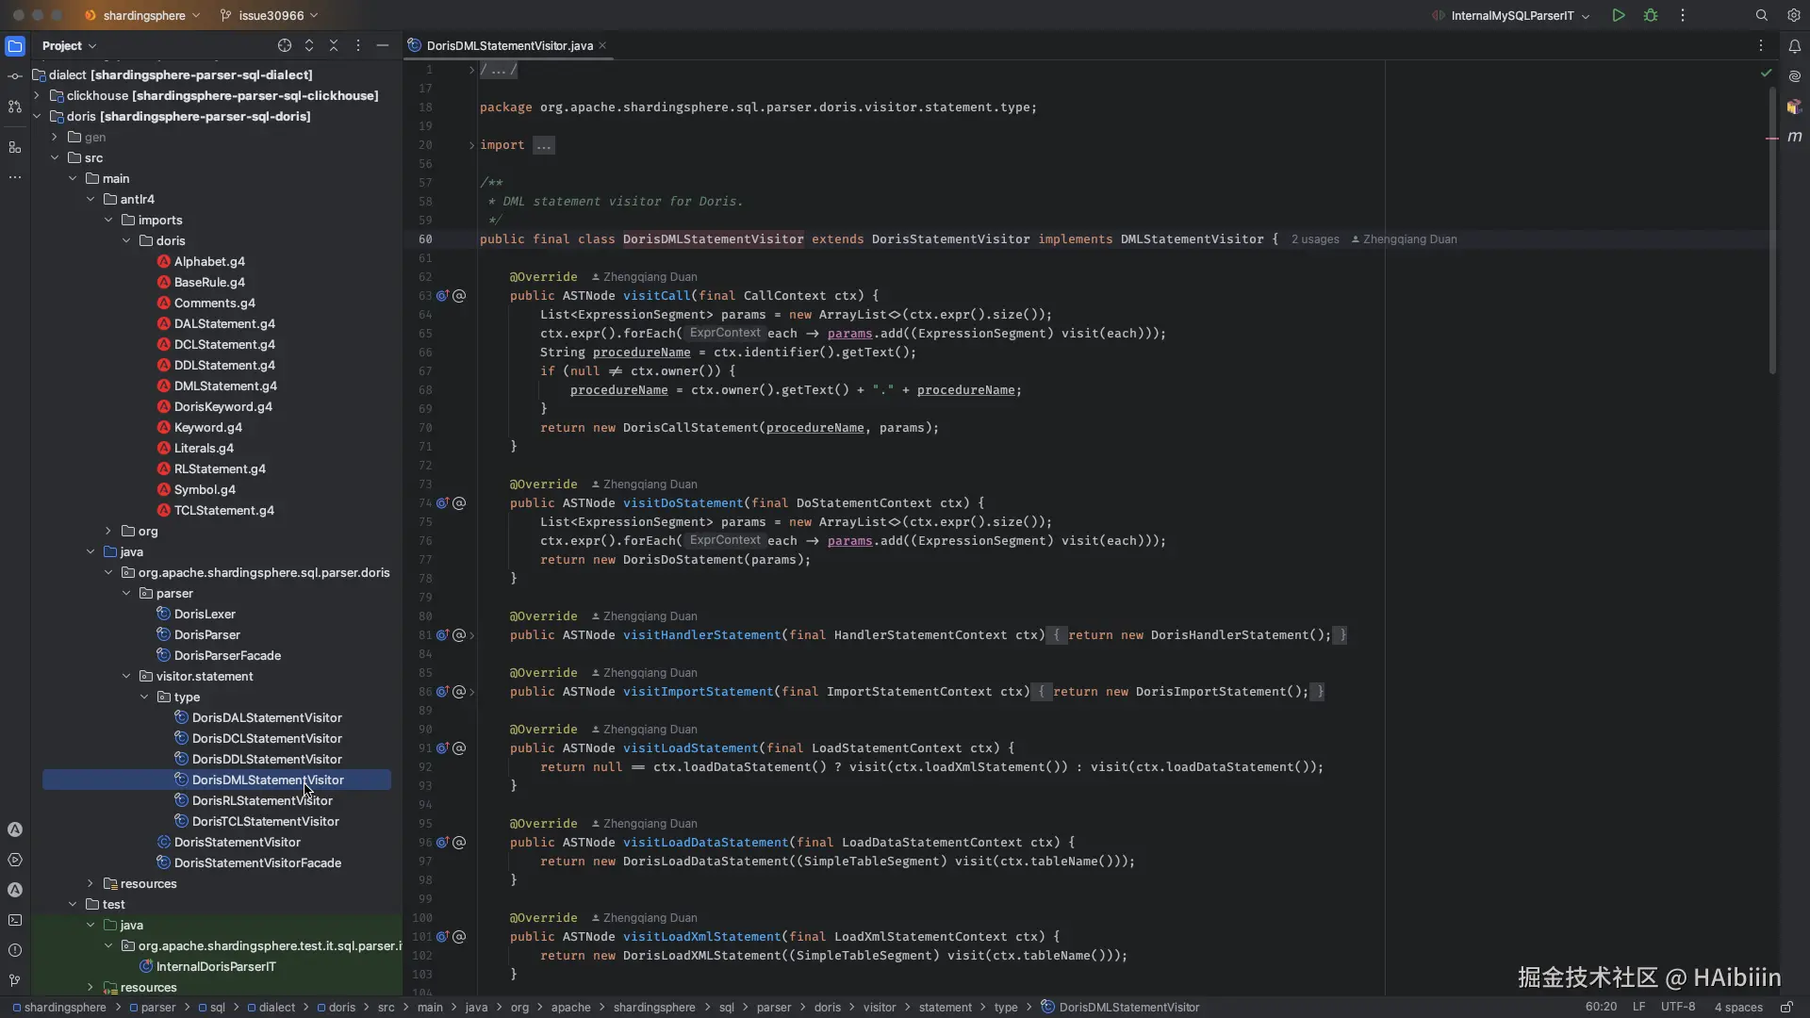
Task: Run InternalMySQLParserIT using the green play icon
Action: pos(1619,15)
